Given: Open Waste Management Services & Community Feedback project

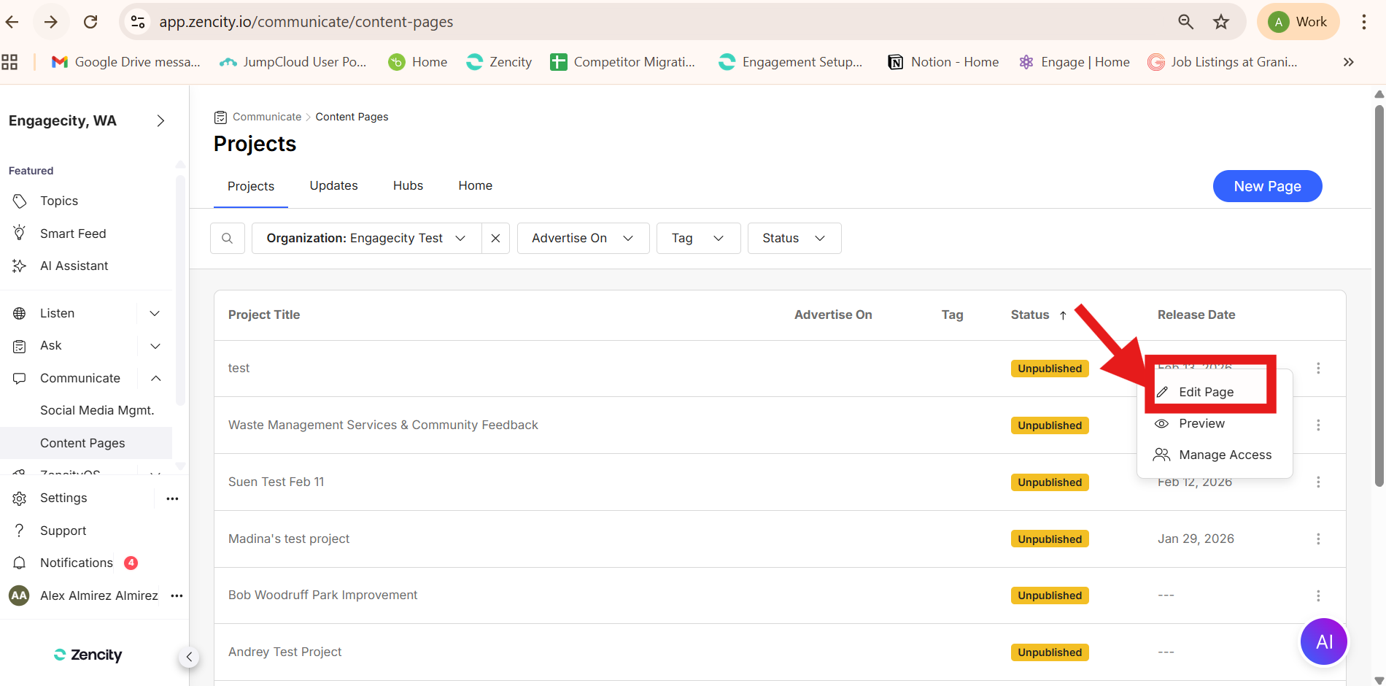Looking at the screenshot, I should (383, 425).
